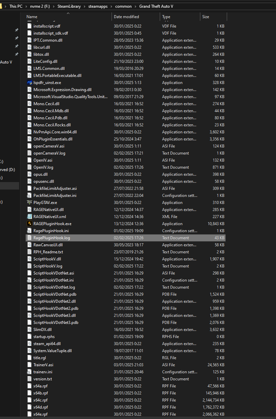
Task: Click the ScriptHookVDotNet.ini file icon
Action: (x=29, y=280)
